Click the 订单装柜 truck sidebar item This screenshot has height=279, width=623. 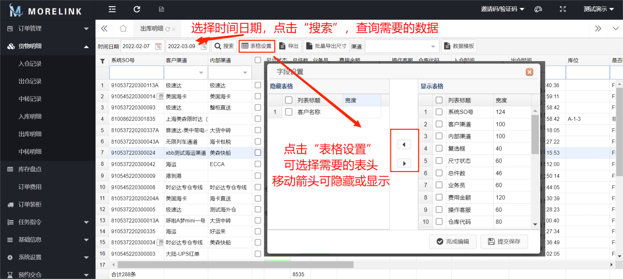(48, 204)
